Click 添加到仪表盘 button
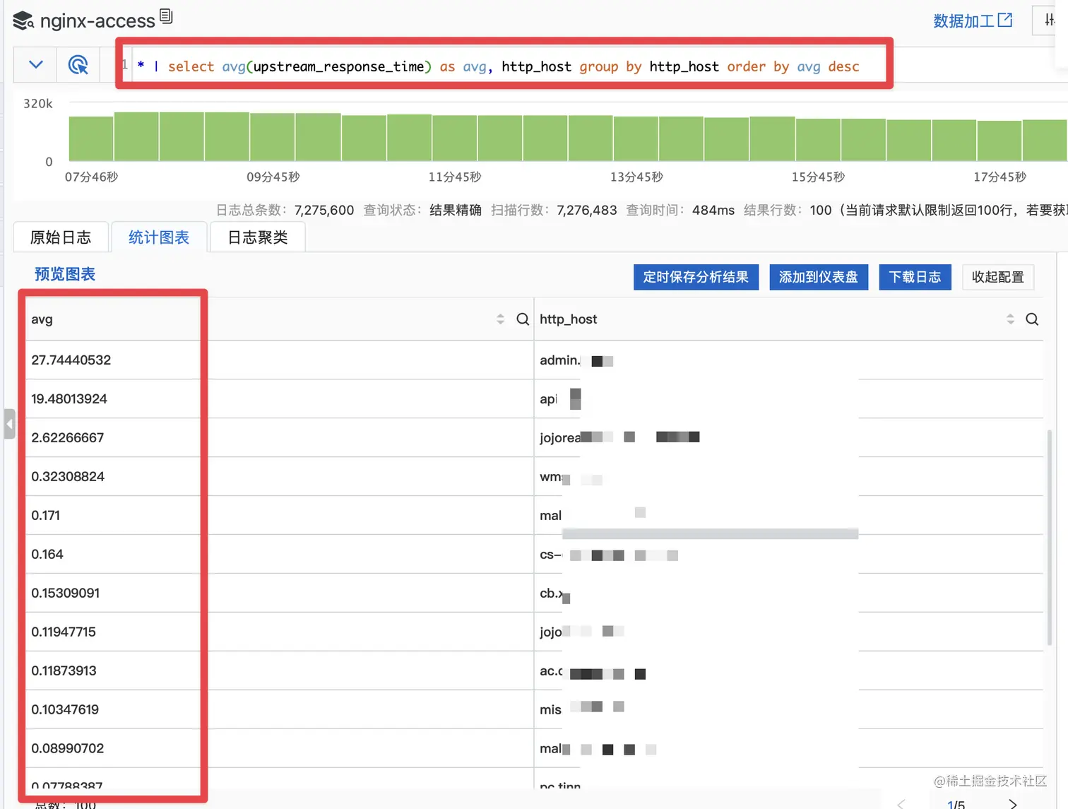Image resolution: width=1068 pixels, height=809 pixels. [819, 277]
